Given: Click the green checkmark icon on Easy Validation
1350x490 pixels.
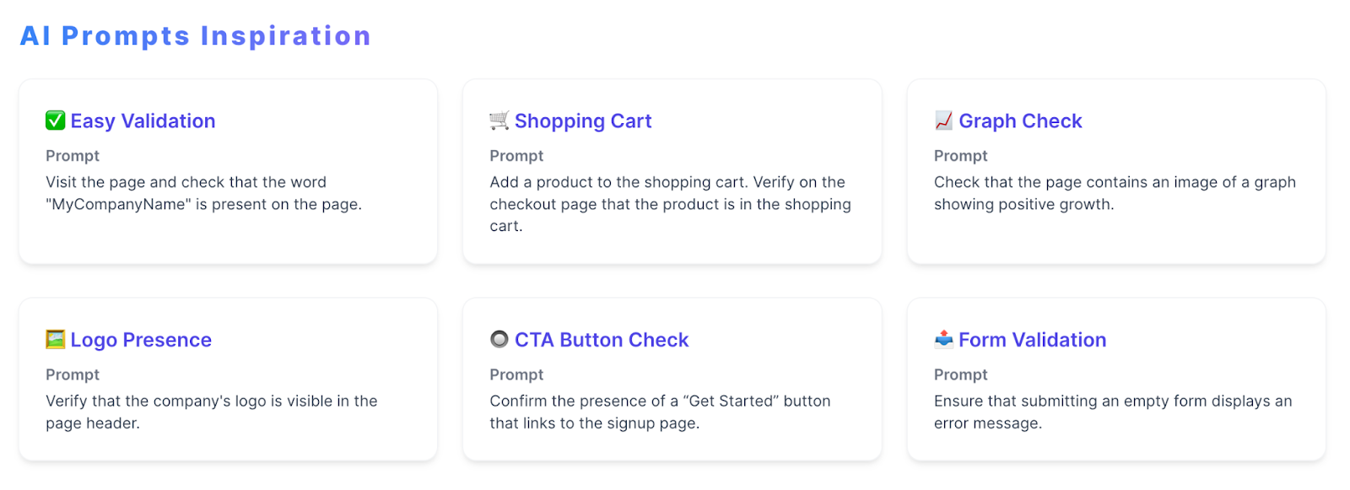Looking at the screenshot, I should coord(54,121).
